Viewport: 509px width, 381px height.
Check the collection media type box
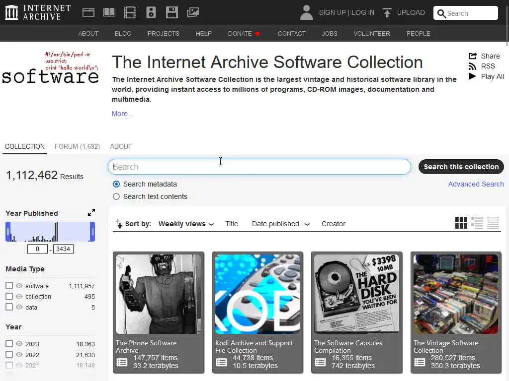(9, 296)
